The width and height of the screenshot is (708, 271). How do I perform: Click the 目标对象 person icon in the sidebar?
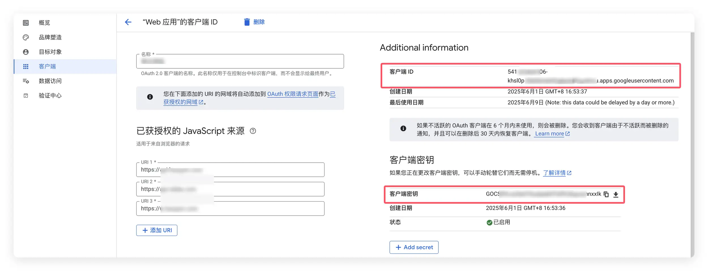(x=26, y=52)
